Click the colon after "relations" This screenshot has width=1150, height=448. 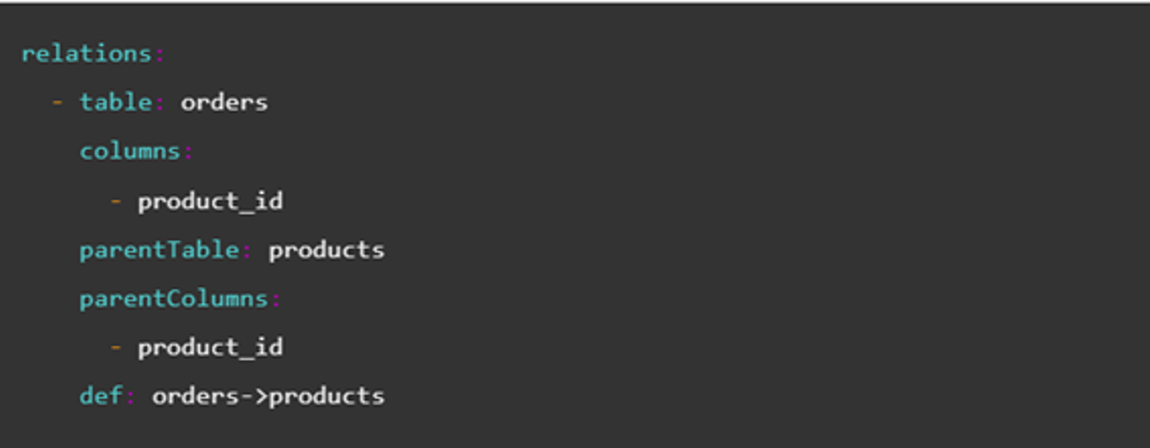pyautogui.click(x=159, y=54)
